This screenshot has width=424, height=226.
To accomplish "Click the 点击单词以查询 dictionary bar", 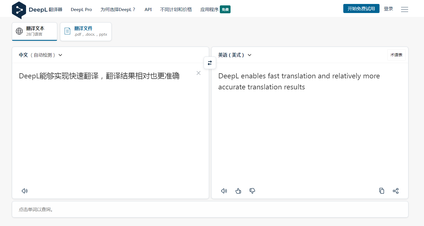I will [210, 210].
